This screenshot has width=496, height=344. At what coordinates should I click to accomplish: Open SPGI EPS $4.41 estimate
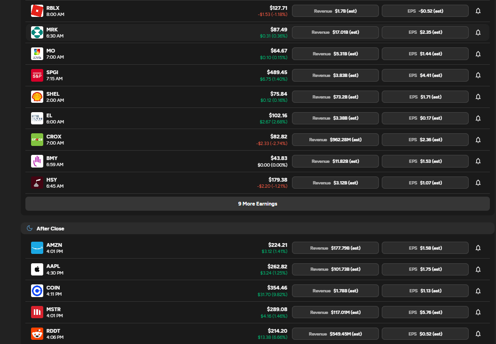425,75
